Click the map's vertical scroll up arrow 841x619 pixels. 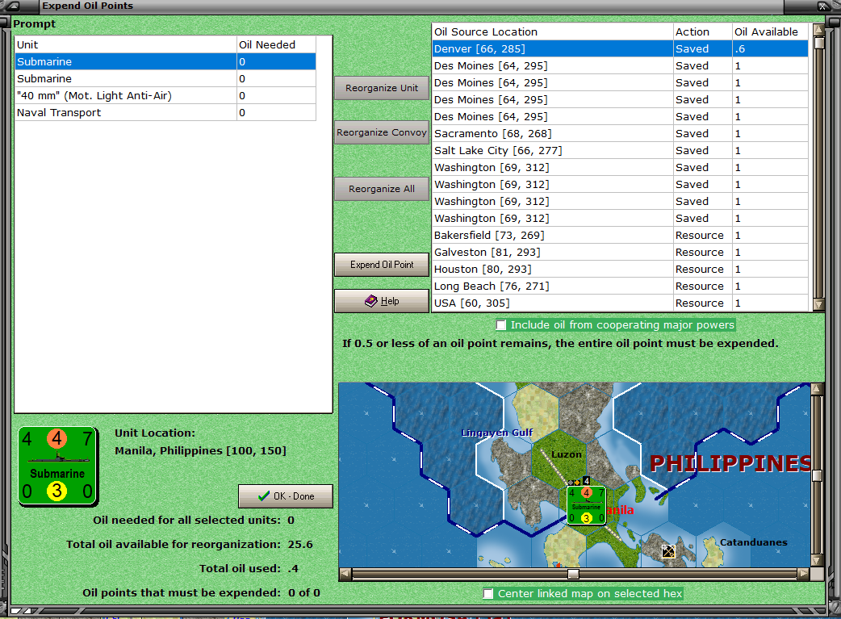pyautogui.click(x=816, y=389)
